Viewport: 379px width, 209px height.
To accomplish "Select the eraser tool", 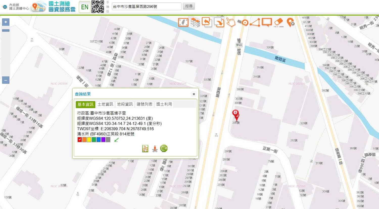I will click(278, 22).
